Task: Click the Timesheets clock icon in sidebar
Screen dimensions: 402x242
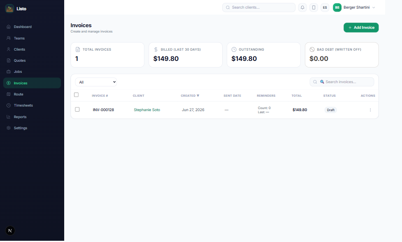Action: click(9, 105)
